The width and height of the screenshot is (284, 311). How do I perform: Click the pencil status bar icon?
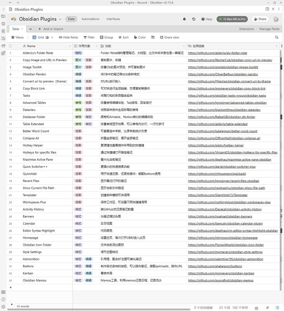(267, 308)
